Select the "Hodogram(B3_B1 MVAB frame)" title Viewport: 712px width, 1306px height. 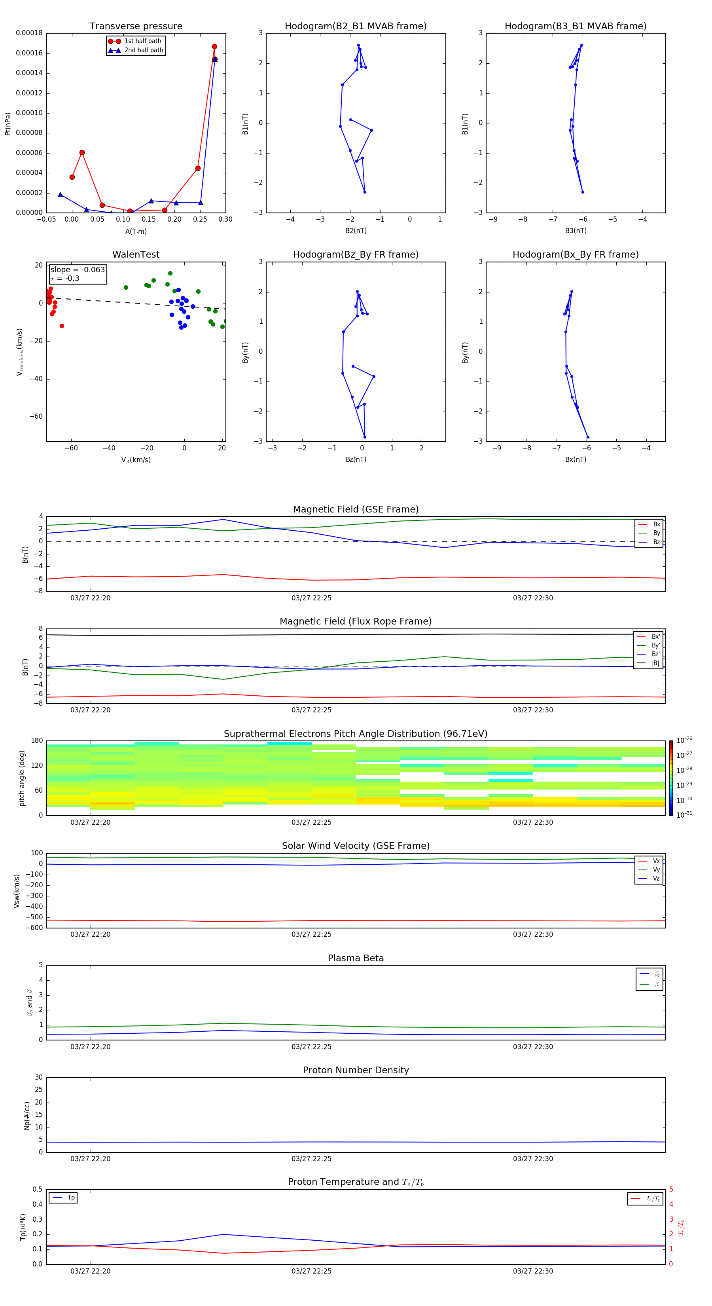[576, 27]
